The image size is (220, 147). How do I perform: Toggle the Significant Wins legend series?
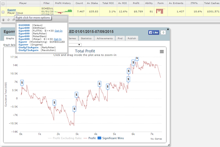111,138
